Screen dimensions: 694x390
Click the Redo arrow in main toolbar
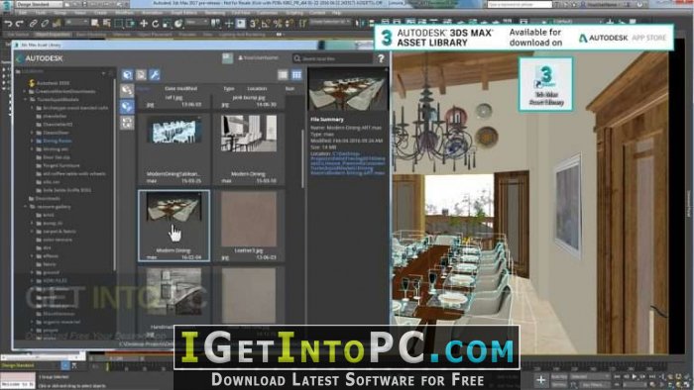pos(19,24)
